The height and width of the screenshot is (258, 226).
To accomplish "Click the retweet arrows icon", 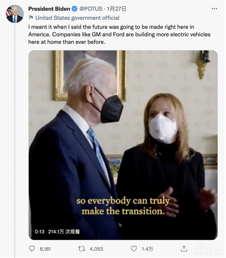I will (x=82, y=249).
